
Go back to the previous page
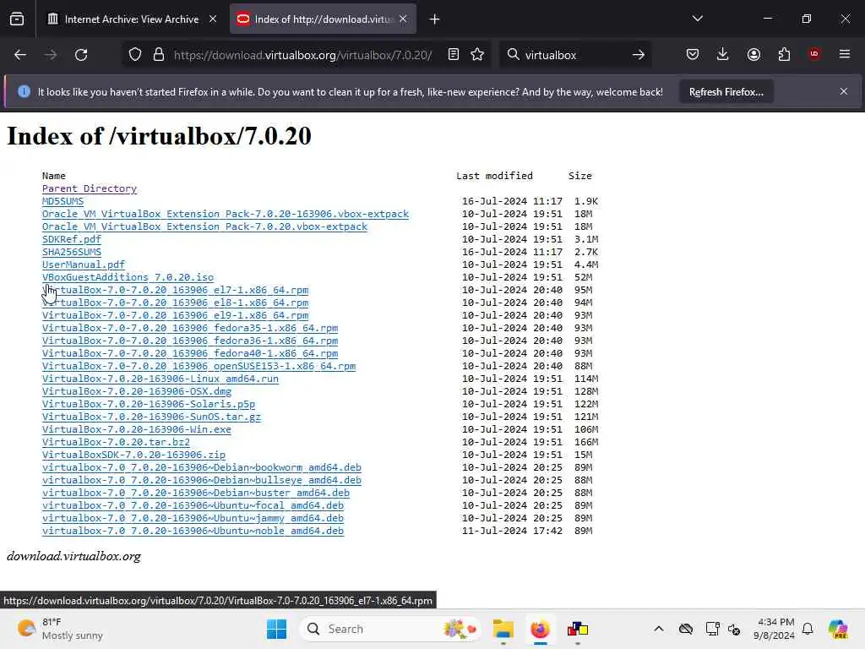tap(20, 55)
